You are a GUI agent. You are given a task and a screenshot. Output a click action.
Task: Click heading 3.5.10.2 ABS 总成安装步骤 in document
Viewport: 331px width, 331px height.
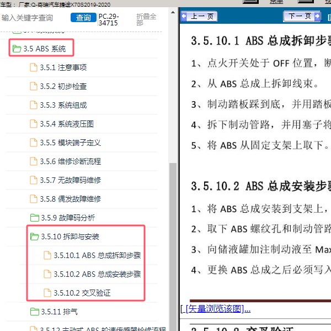pyautogui.click(x=261, y=186)
